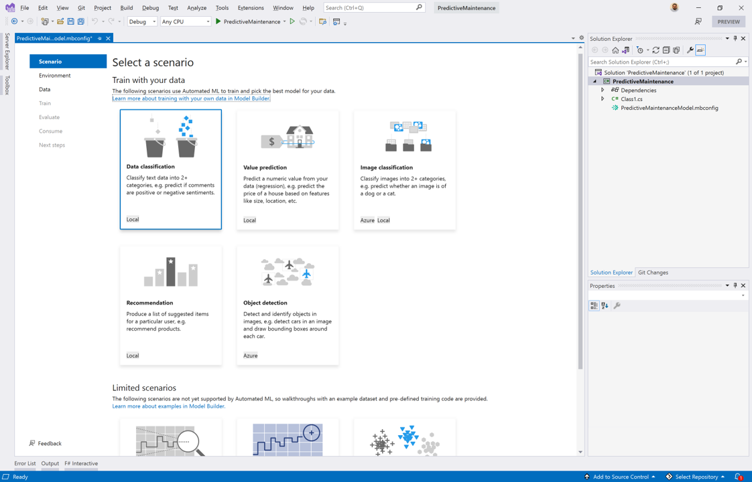The image size is (752, 482).
Task: Click the Find in Files folder icon
Action: coord(323,21)
